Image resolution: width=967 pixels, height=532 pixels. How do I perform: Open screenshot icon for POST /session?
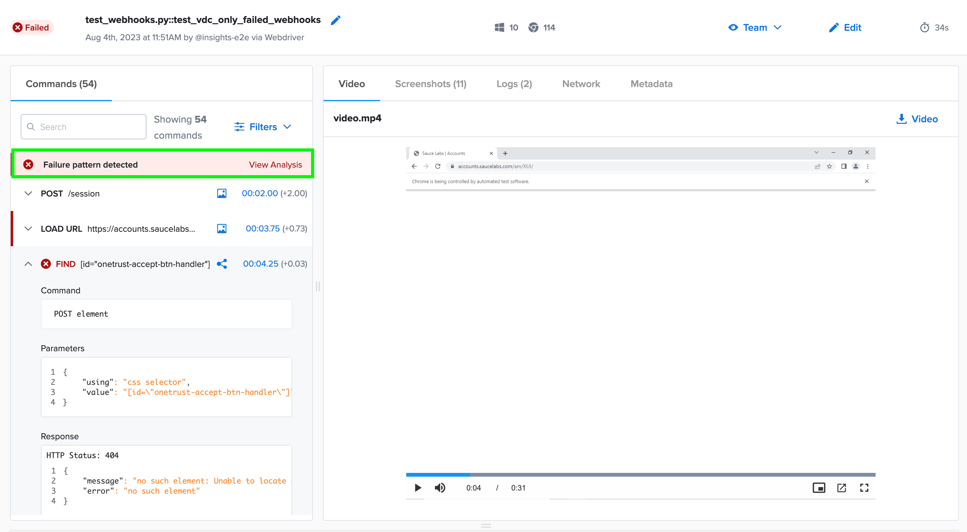click(x=221, y=193)
